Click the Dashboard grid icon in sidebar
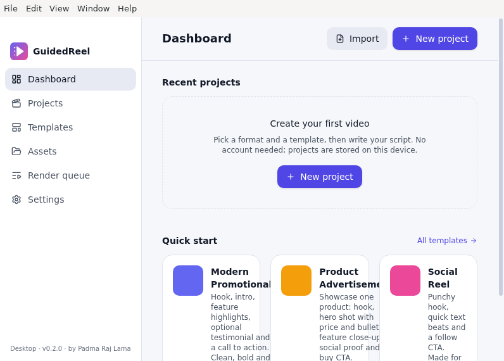This screenshot has width=504, height=361. [16, 79]
